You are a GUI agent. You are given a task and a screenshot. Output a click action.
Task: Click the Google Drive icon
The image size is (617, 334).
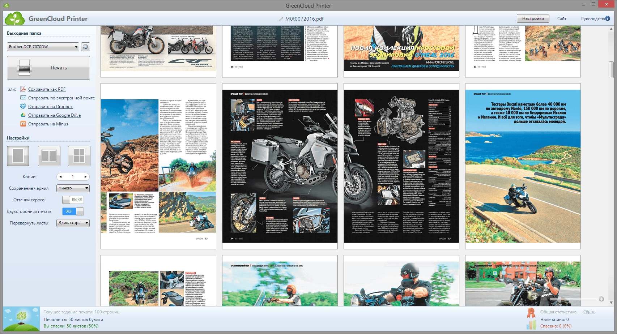tap(23, 115)
